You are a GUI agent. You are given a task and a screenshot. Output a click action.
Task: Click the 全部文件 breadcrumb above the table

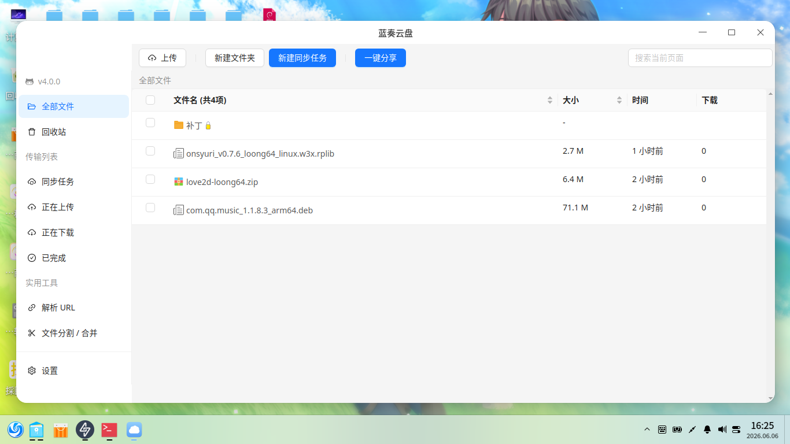click(155, 80)
